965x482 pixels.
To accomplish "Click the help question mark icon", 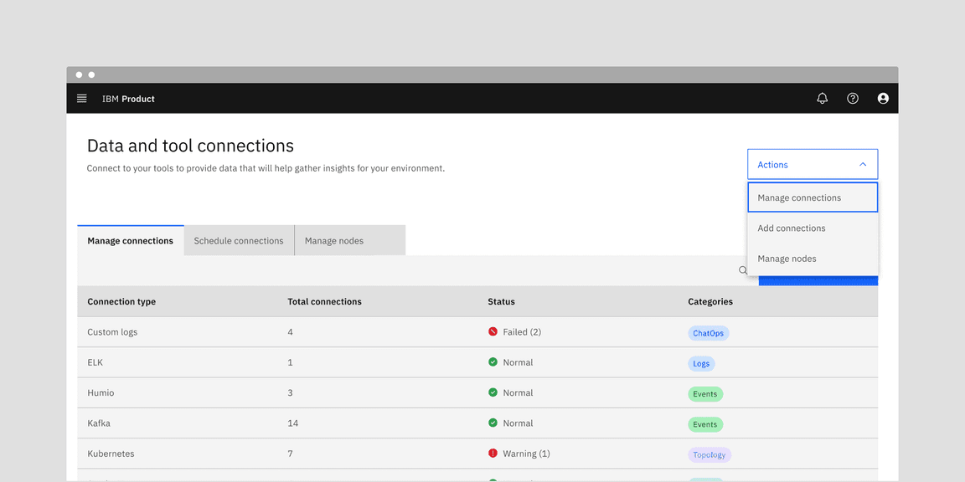I will point(852,98).
